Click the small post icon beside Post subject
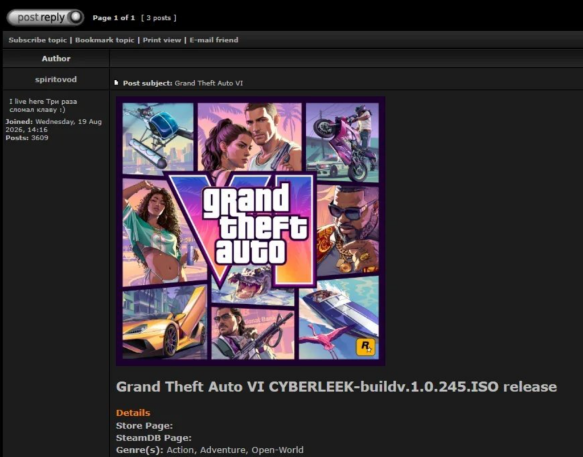This screenshot has width=583, height=457. pyautogui.click(x=116, y=83)
